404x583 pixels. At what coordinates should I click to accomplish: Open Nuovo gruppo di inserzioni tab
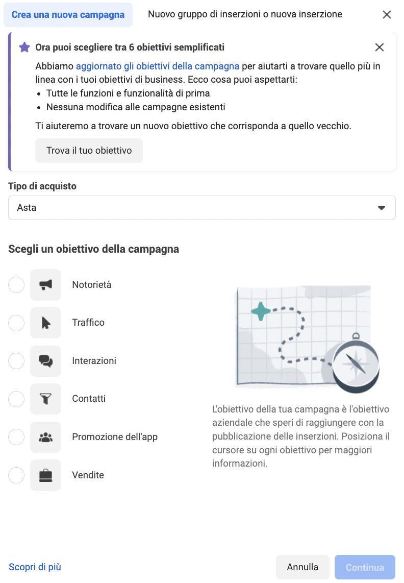tap(245, 14)
